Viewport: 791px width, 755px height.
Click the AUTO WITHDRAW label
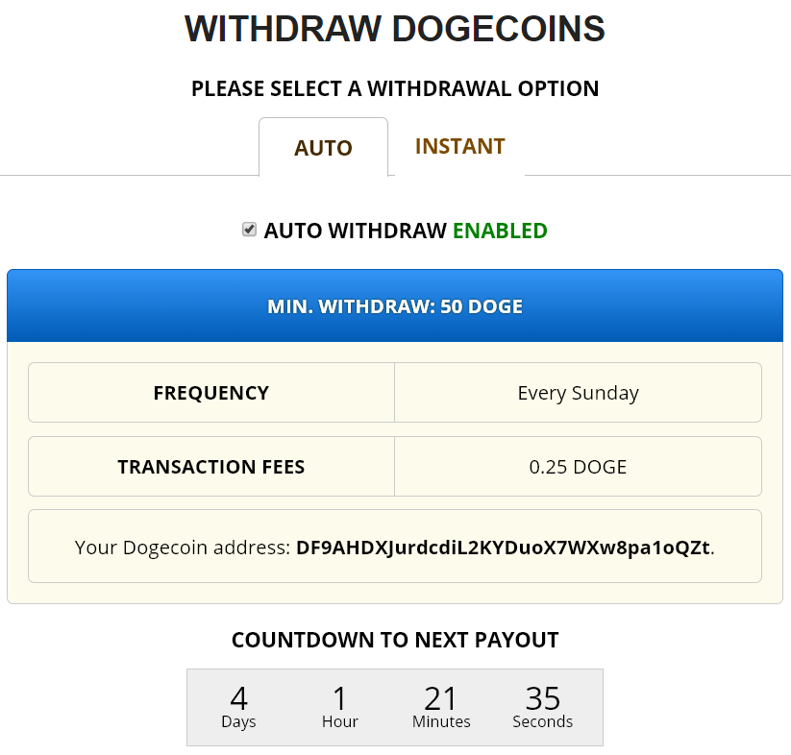click(x=356, y=231)
